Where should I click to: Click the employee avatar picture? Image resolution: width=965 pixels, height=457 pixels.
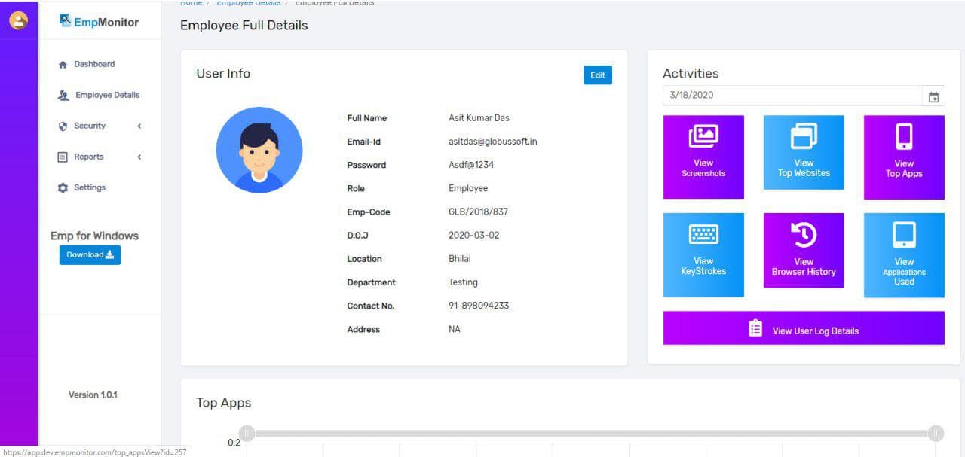259,150
